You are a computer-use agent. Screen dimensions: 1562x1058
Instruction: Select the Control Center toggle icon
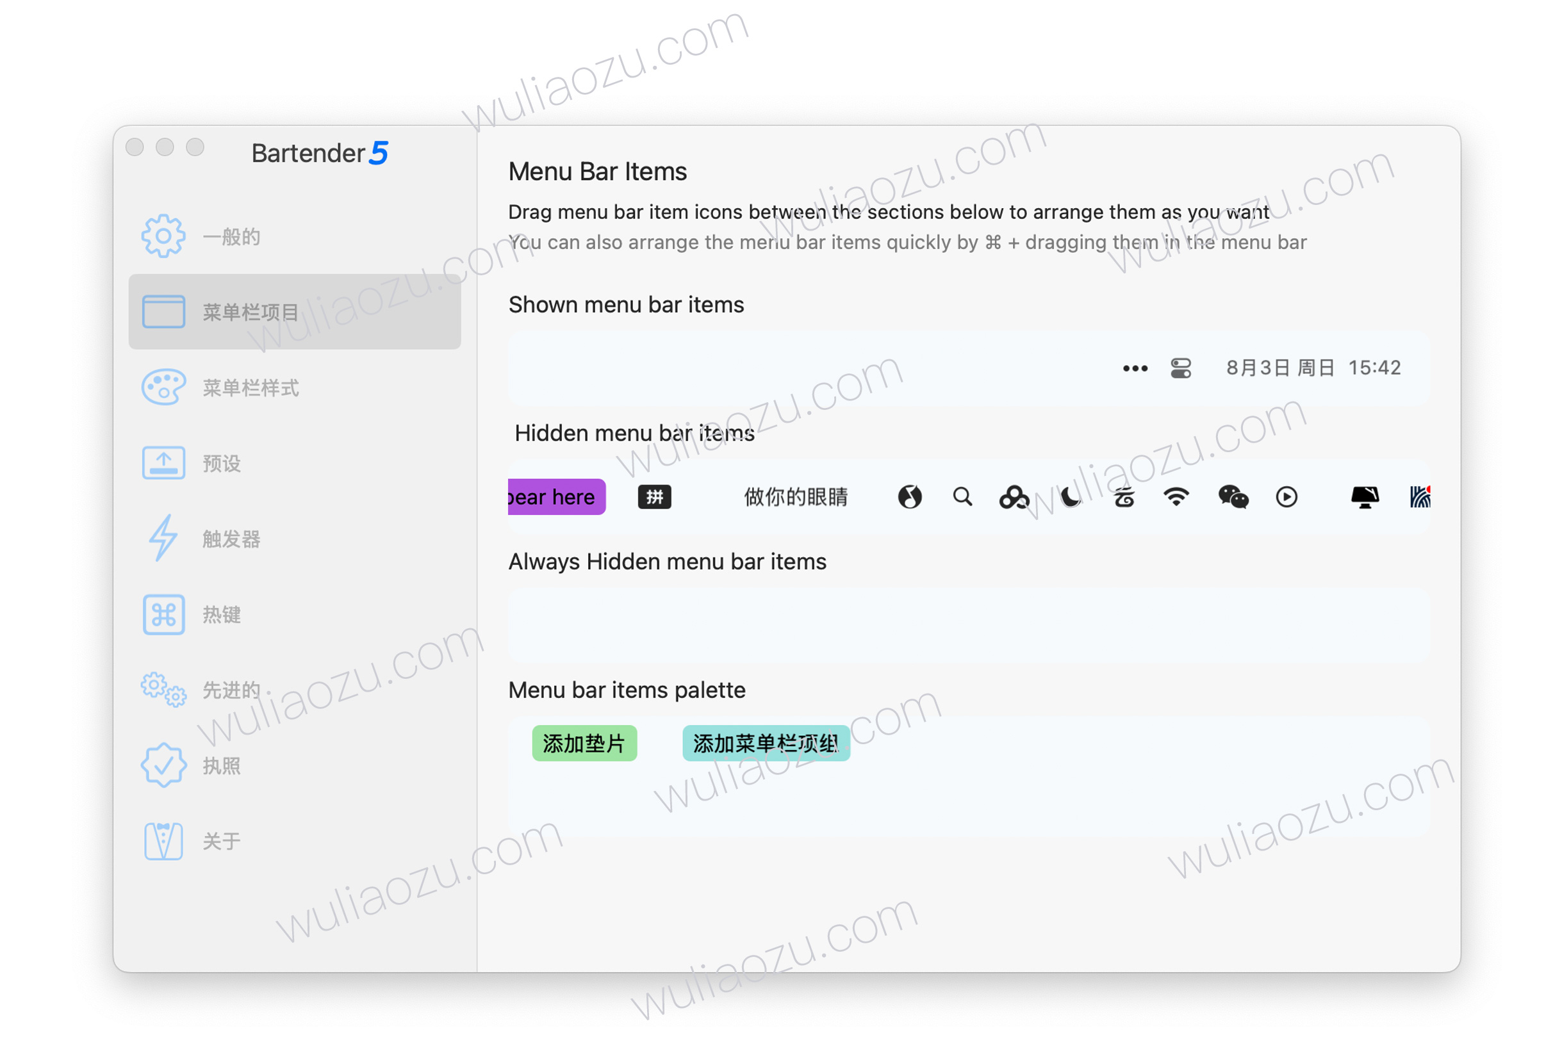pos(1181,368)
